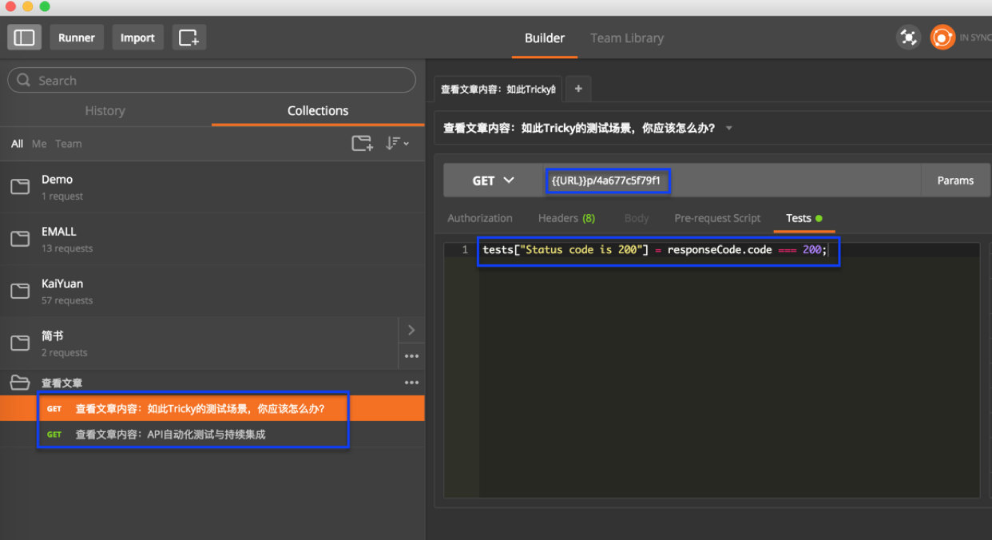This screenshot has width=992, height=540.
Task: Open the collection sort order menu
Action: point(397,144)
